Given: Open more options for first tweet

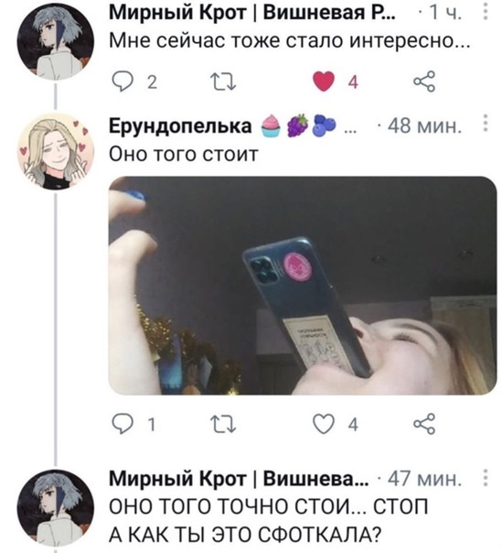Looking at the screenshot, I should coord(486,12).
